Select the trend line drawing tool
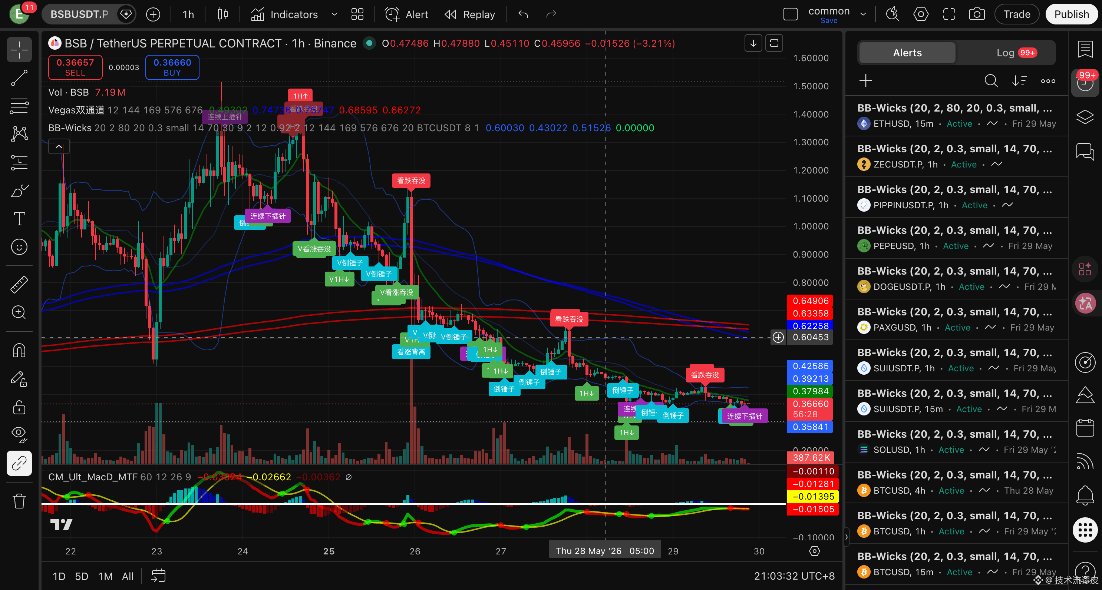 pos(19,78)
